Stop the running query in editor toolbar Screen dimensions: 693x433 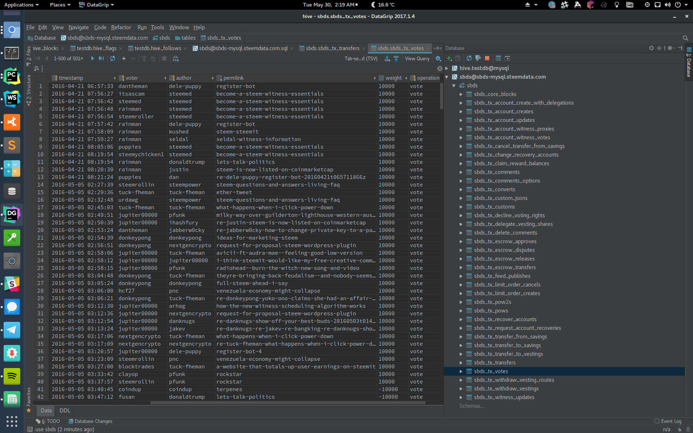[x=164, y=58]
